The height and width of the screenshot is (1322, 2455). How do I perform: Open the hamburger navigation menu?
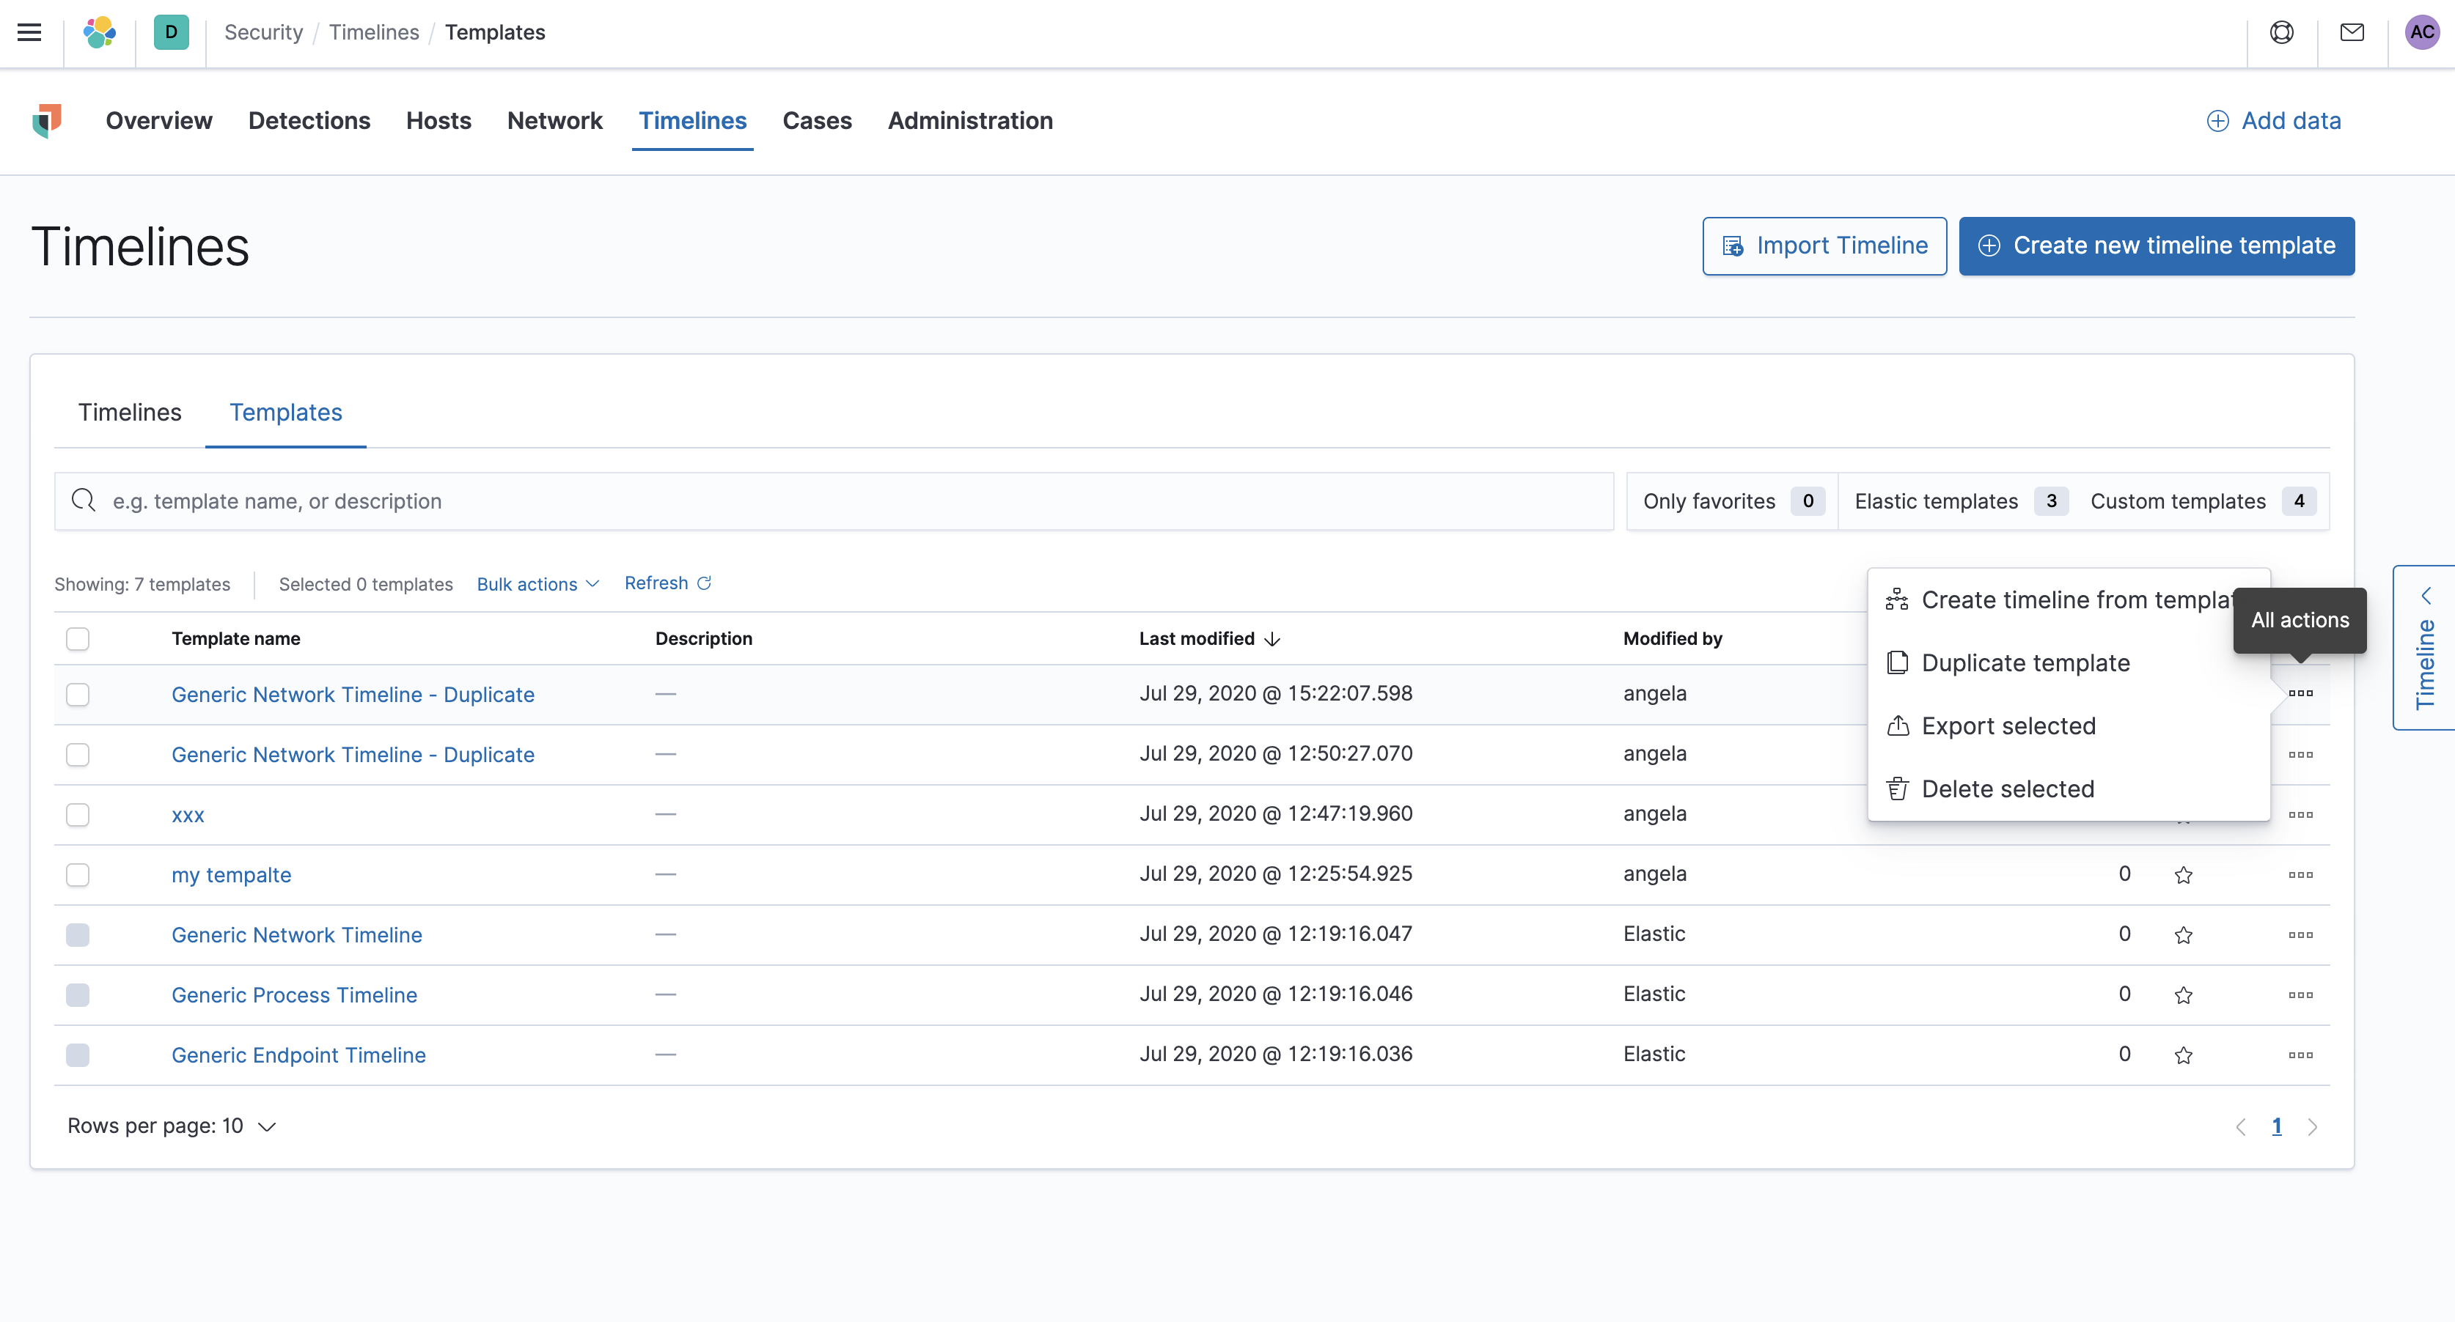pyautogui.click(x=29, y=32)
